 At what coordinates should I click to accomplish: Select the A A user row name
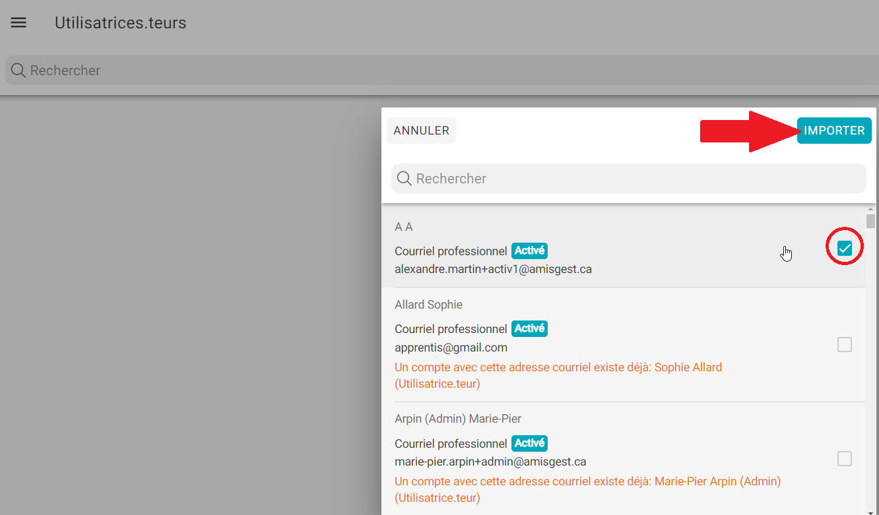[x=404, y=227]
